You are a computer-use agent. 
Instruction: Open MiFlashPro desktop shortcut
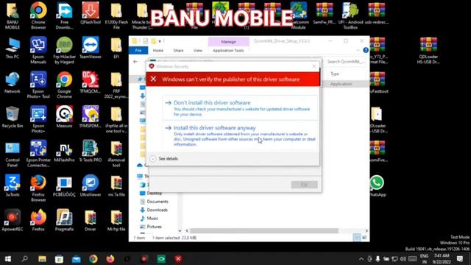click(x=64, y=152)
